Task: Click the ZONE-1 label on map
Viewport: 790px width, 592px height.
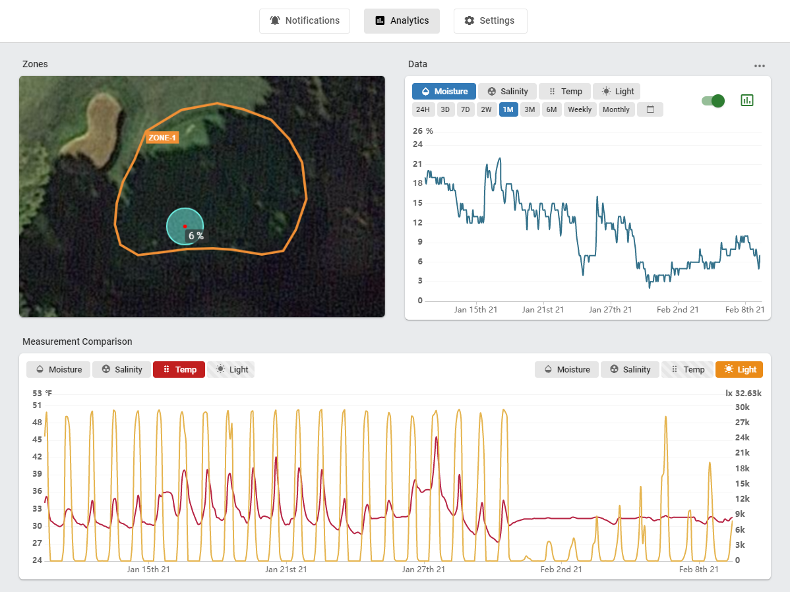Action: 162,138
